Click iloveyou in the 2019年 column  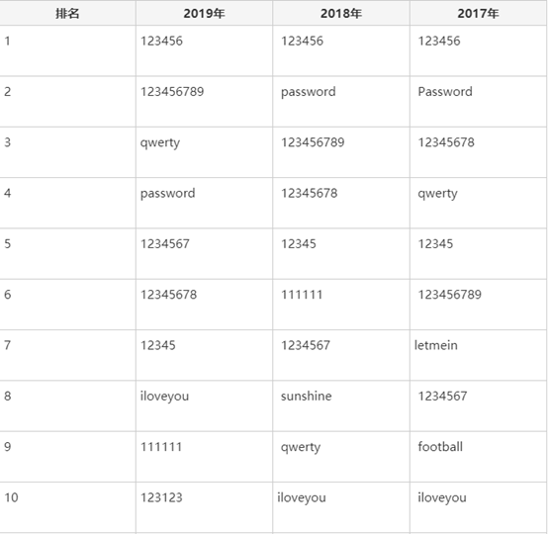coord(164,397)
